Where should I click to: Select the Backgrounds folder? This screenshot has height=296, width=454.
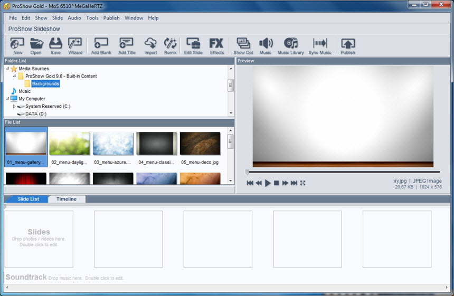click(45, 83)
